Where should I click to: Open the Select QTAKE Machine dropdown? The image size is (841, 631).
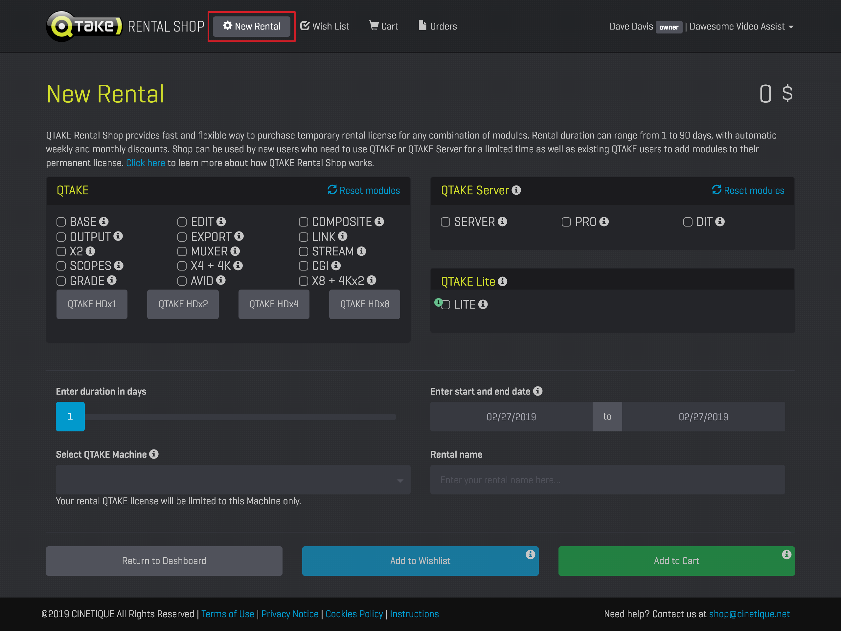click(x=233, y=480)
